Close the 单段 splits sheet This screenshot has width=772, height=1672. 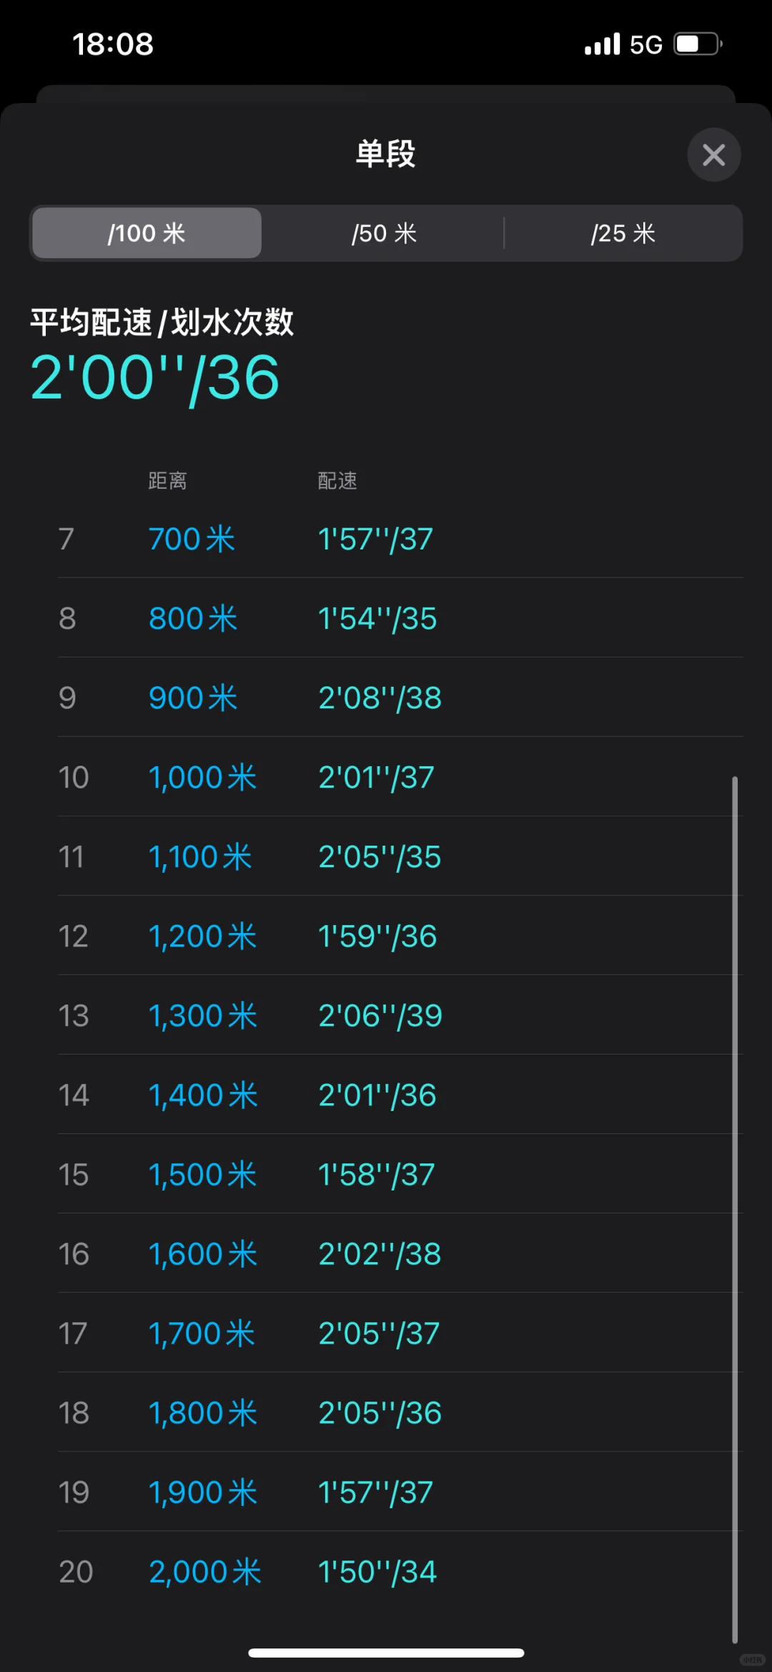pos(713,155)
